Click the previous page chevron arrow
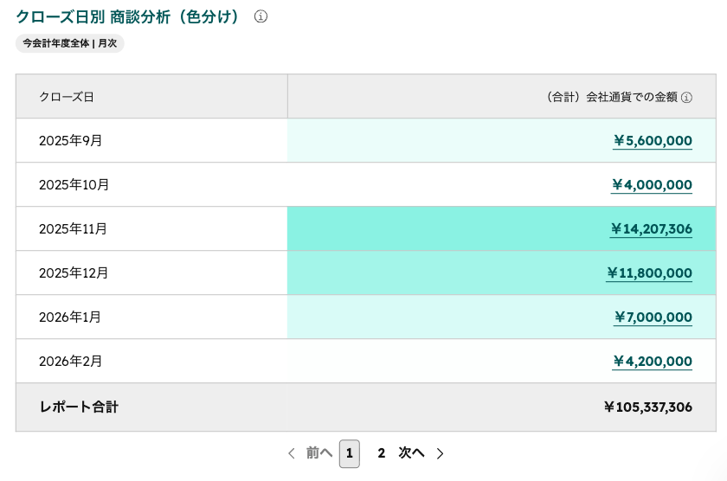This screenshot has width=727, height=481. pyautogui.click(x=292, y=453)
